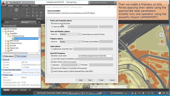
Task: Select the Array tool in Modify panel
Action: tap(41, 16)
